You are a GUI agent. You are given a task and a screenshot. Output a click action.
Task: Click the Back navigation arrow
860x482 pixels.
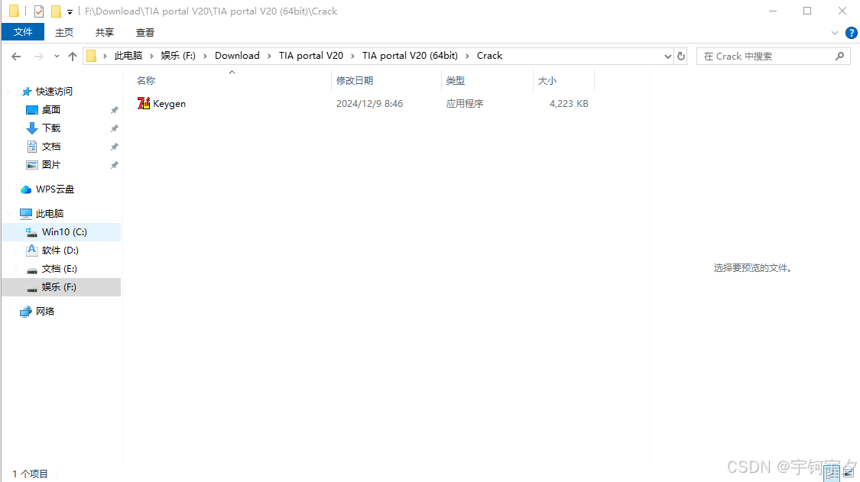tap(17, 57)
